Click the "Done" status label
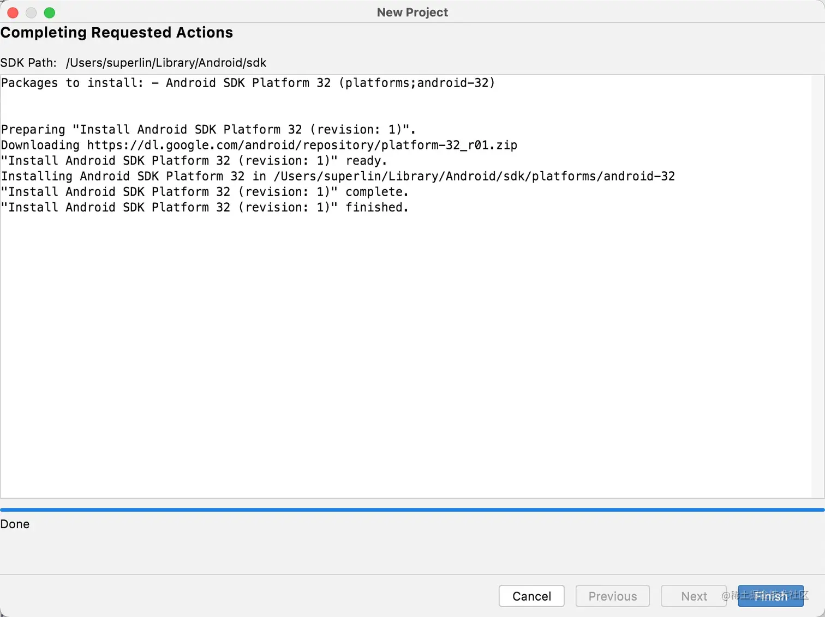 [15, 524]
